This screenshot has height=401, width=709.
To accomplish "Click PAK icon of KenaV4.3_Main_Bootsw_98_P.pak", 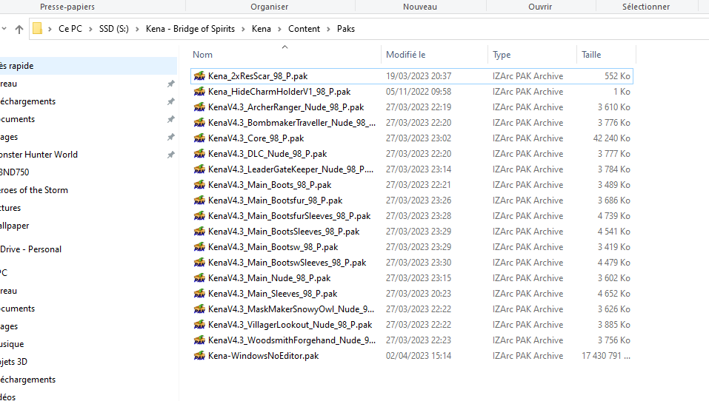I will pos(199,247).
